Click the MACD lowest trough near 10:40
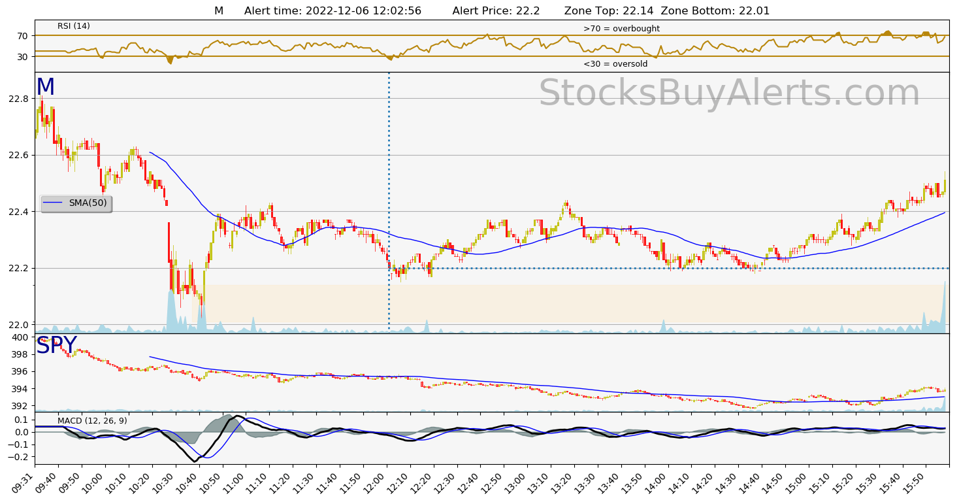 pos(195,460)
